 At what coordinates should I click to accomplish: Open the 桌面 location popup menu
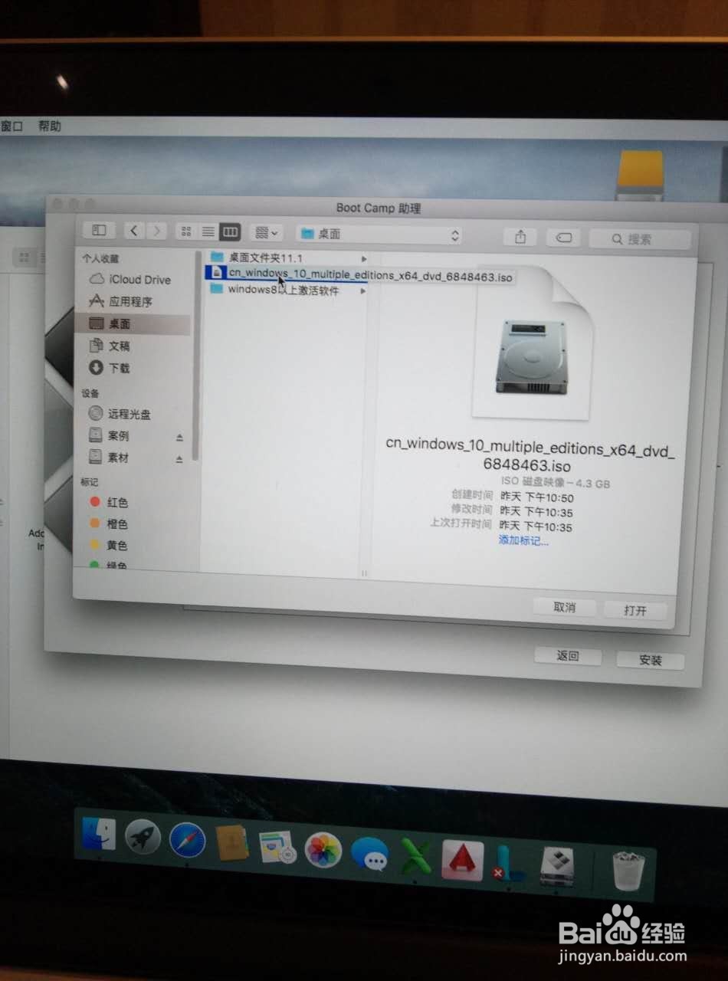pos(380,235)
